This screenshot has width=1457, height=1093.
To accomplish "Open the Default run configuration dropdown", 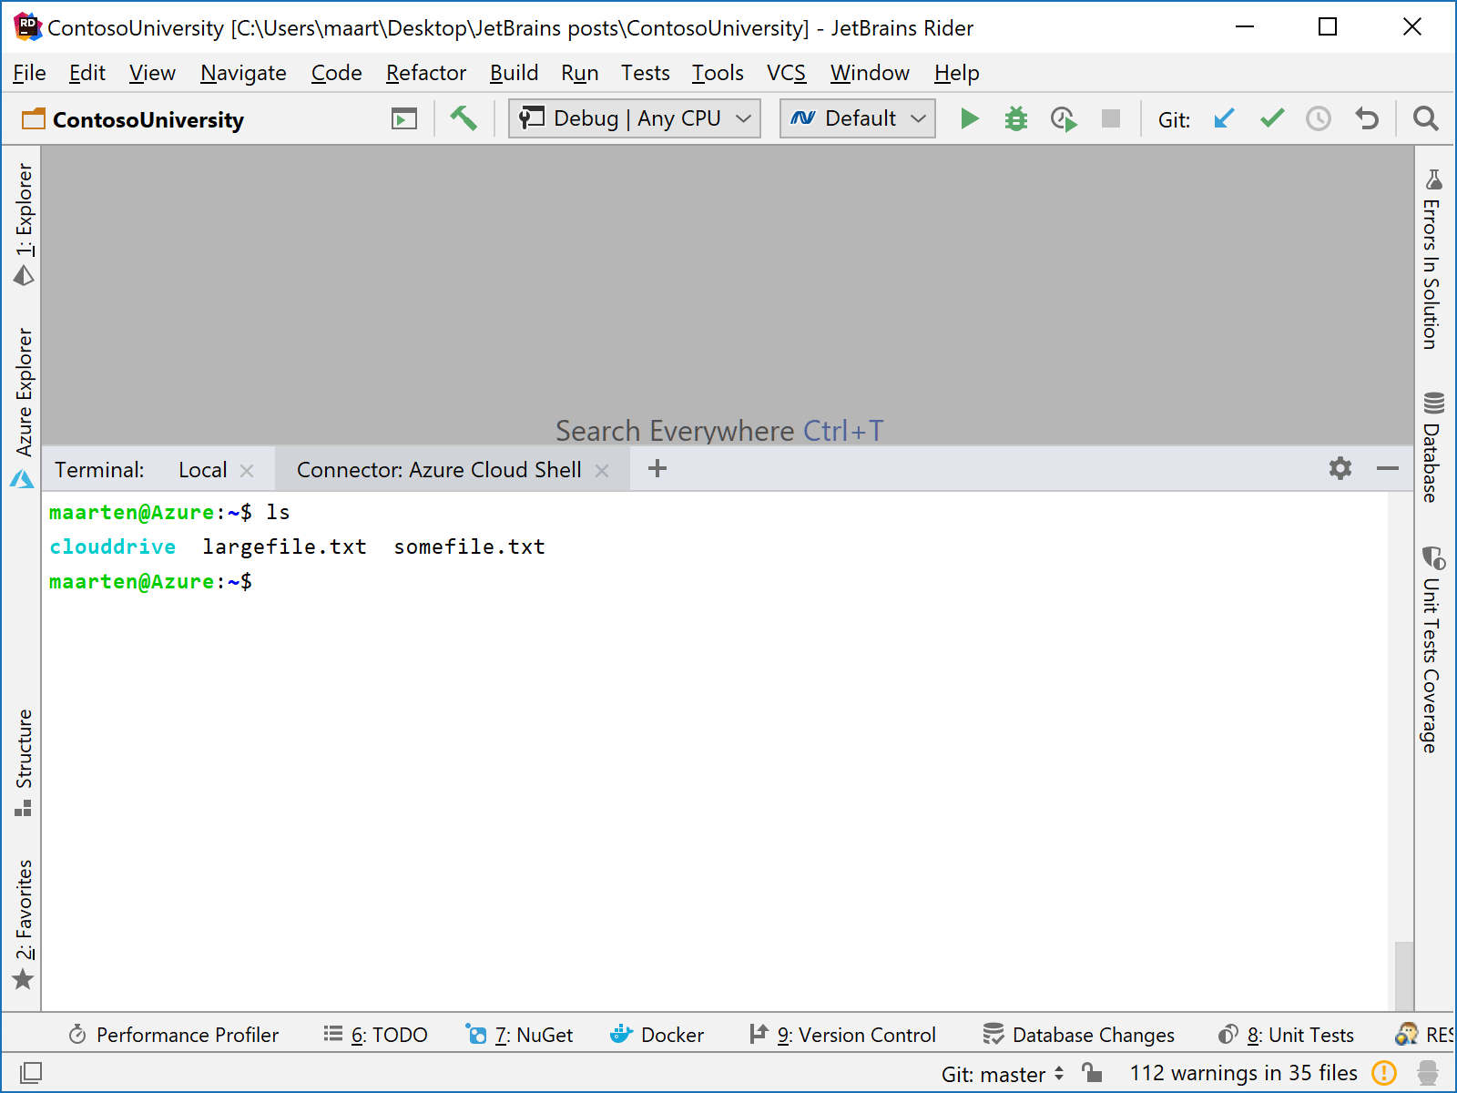I will pyautogui.click(x=858, y=118).
